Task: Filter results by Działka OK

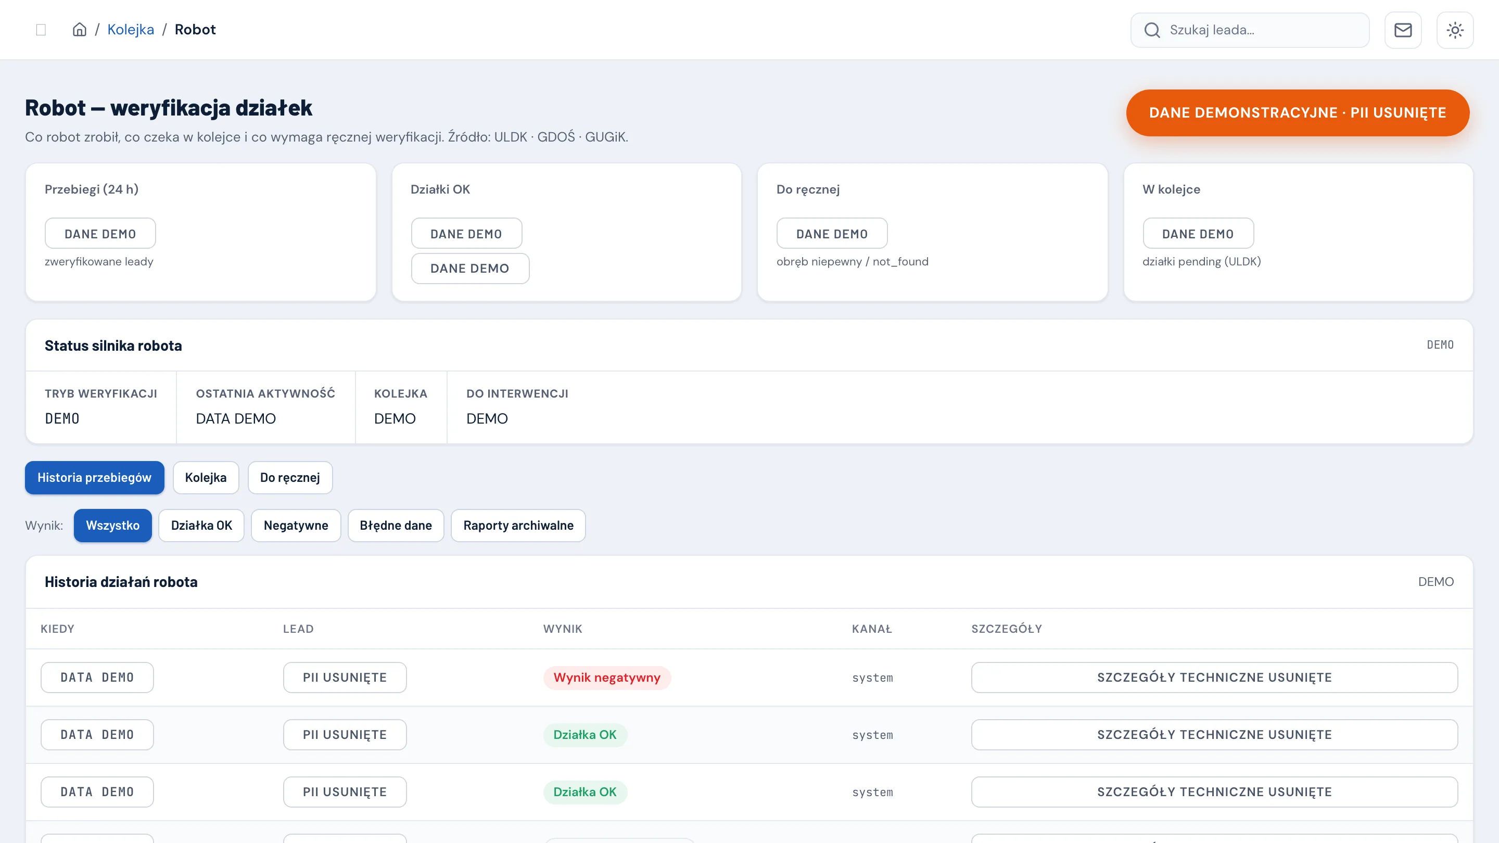Action: click(x=201, y=526)
